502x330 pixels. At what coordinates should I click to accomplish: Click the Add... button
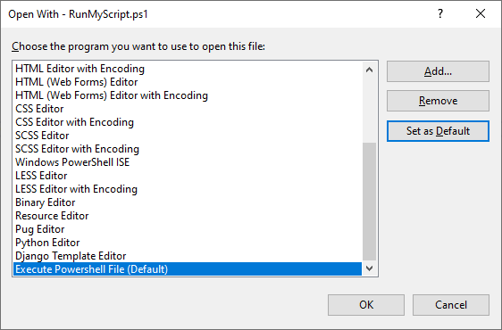coord(438,71)
